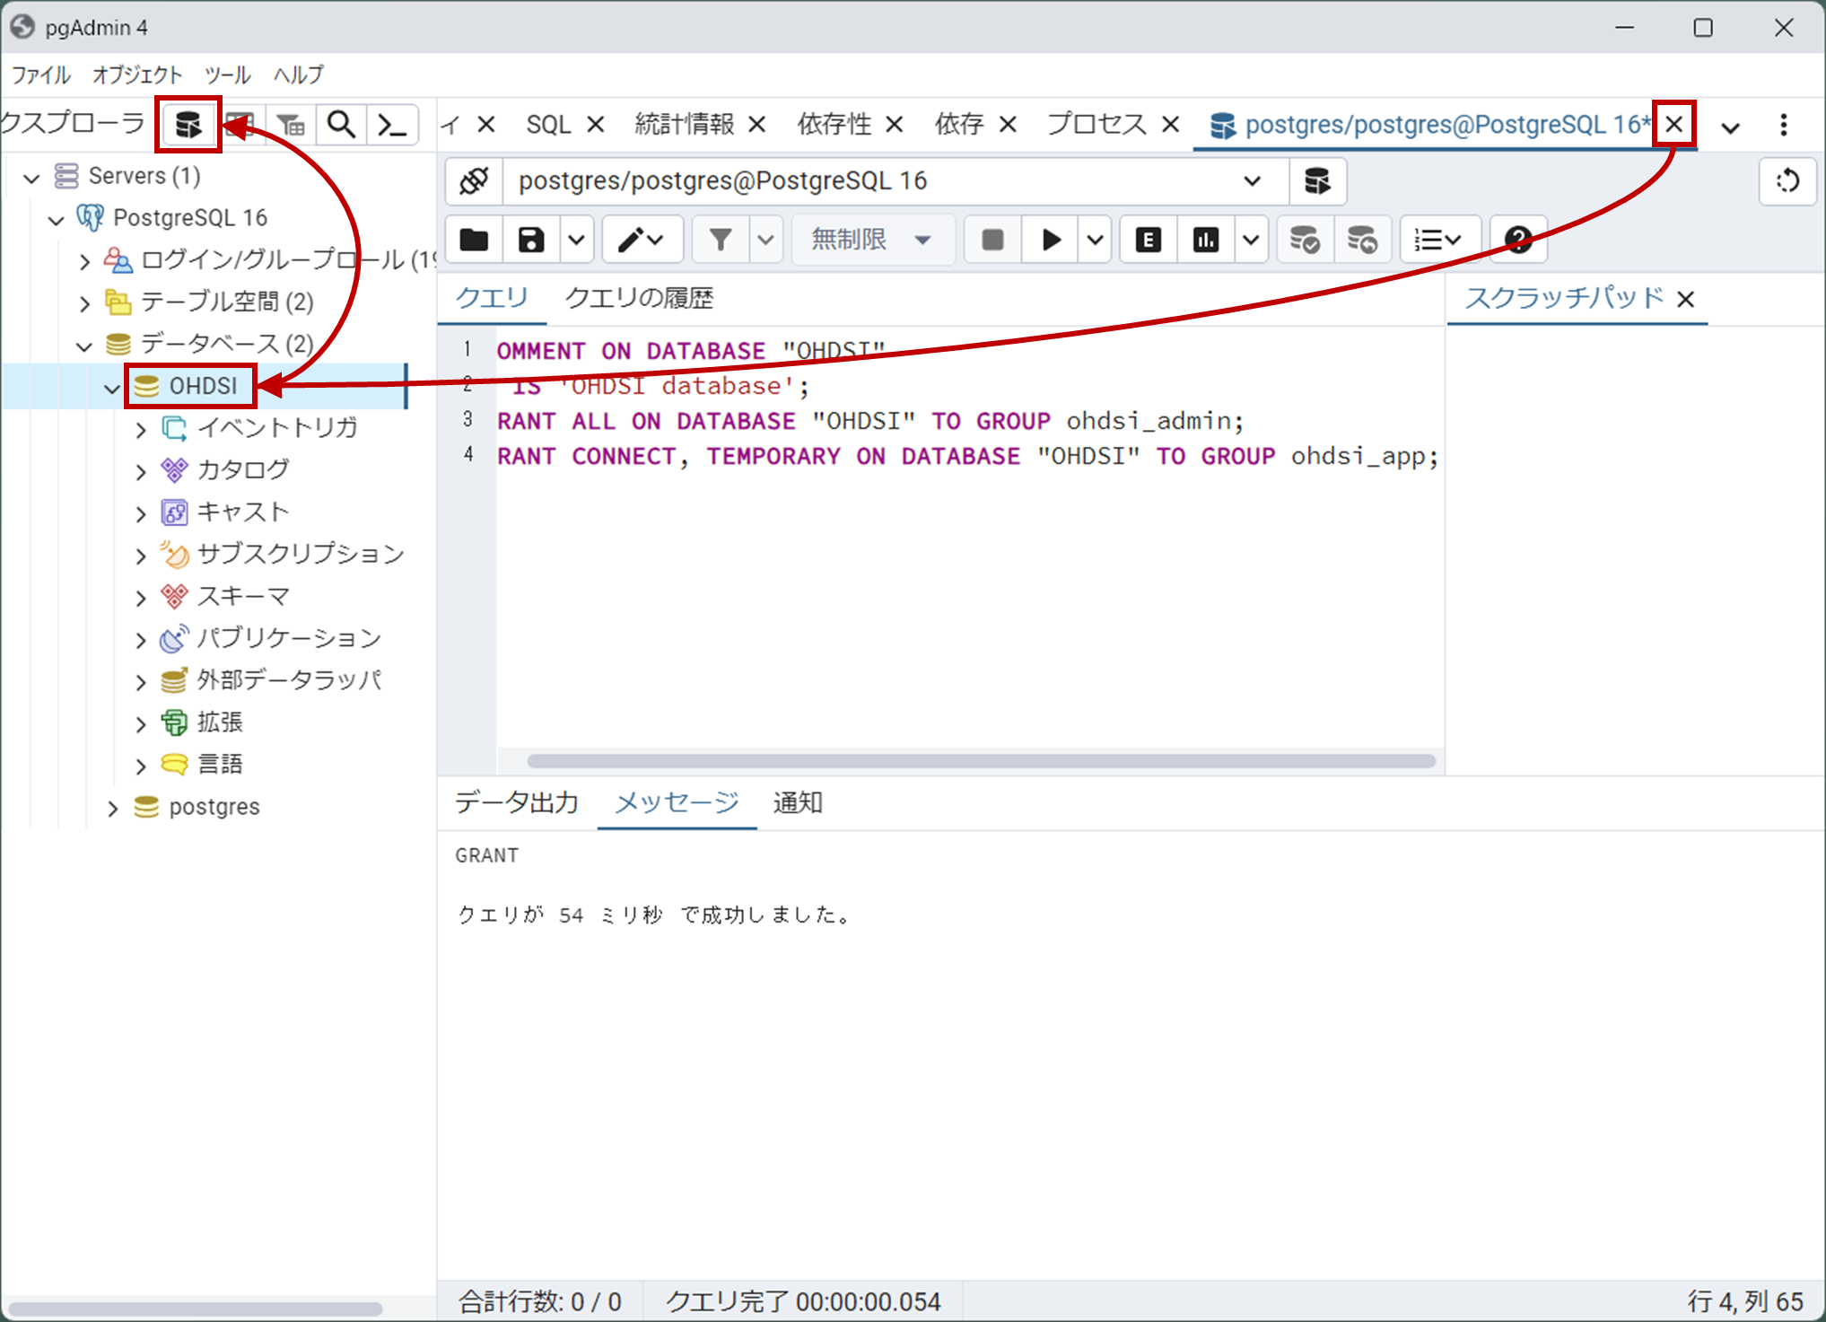Switch to the プロセス tab
This screenshot has height=1322, width=1826.
[x=1097, y=125]
